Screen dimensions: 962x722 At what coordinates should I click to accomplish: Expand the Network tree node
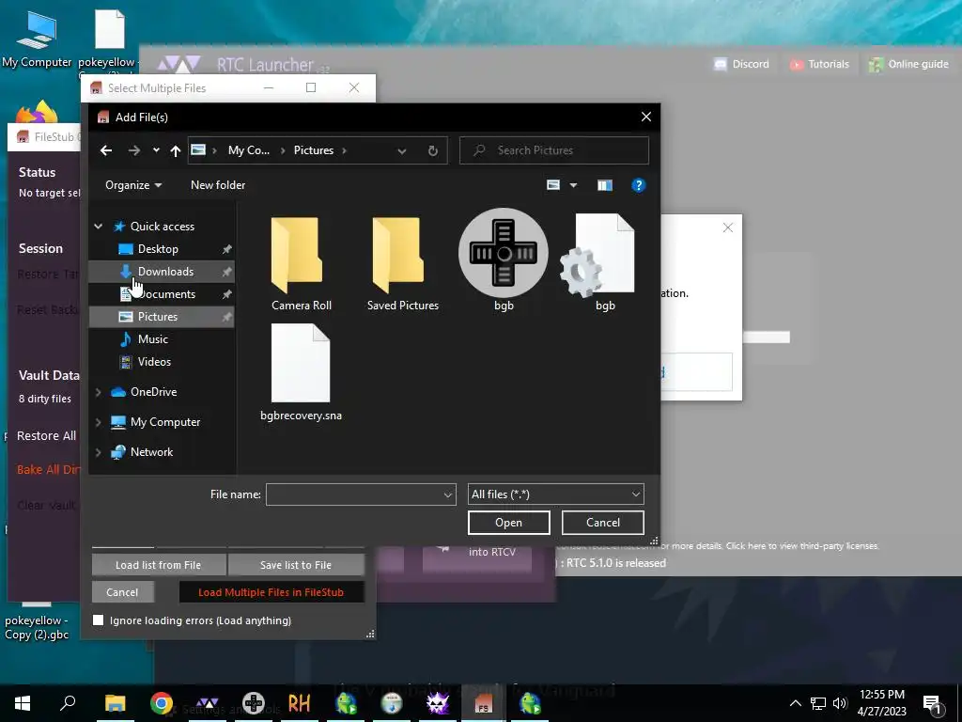point(98,452)
